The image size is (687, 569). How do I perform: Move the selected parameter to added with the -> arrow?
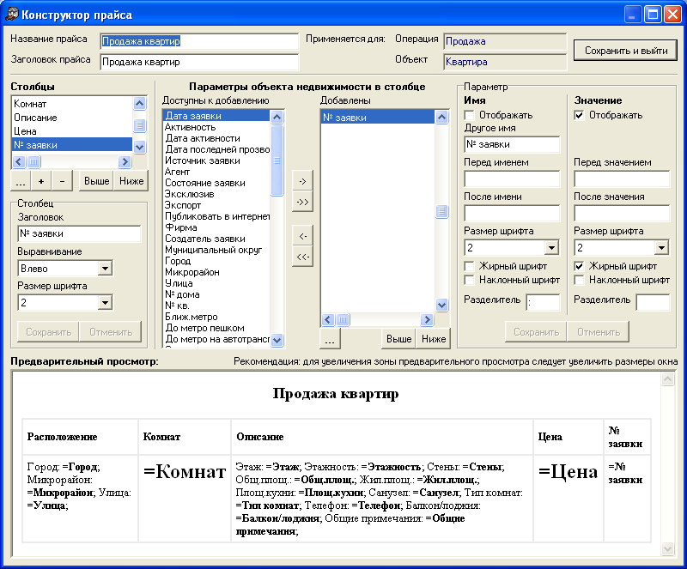[x=303, y=181]
